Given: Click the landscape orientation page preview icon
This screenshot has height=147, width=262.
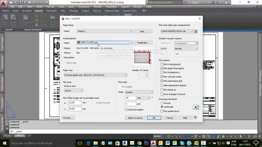Looking at the screenshot, I should point(196,107).
